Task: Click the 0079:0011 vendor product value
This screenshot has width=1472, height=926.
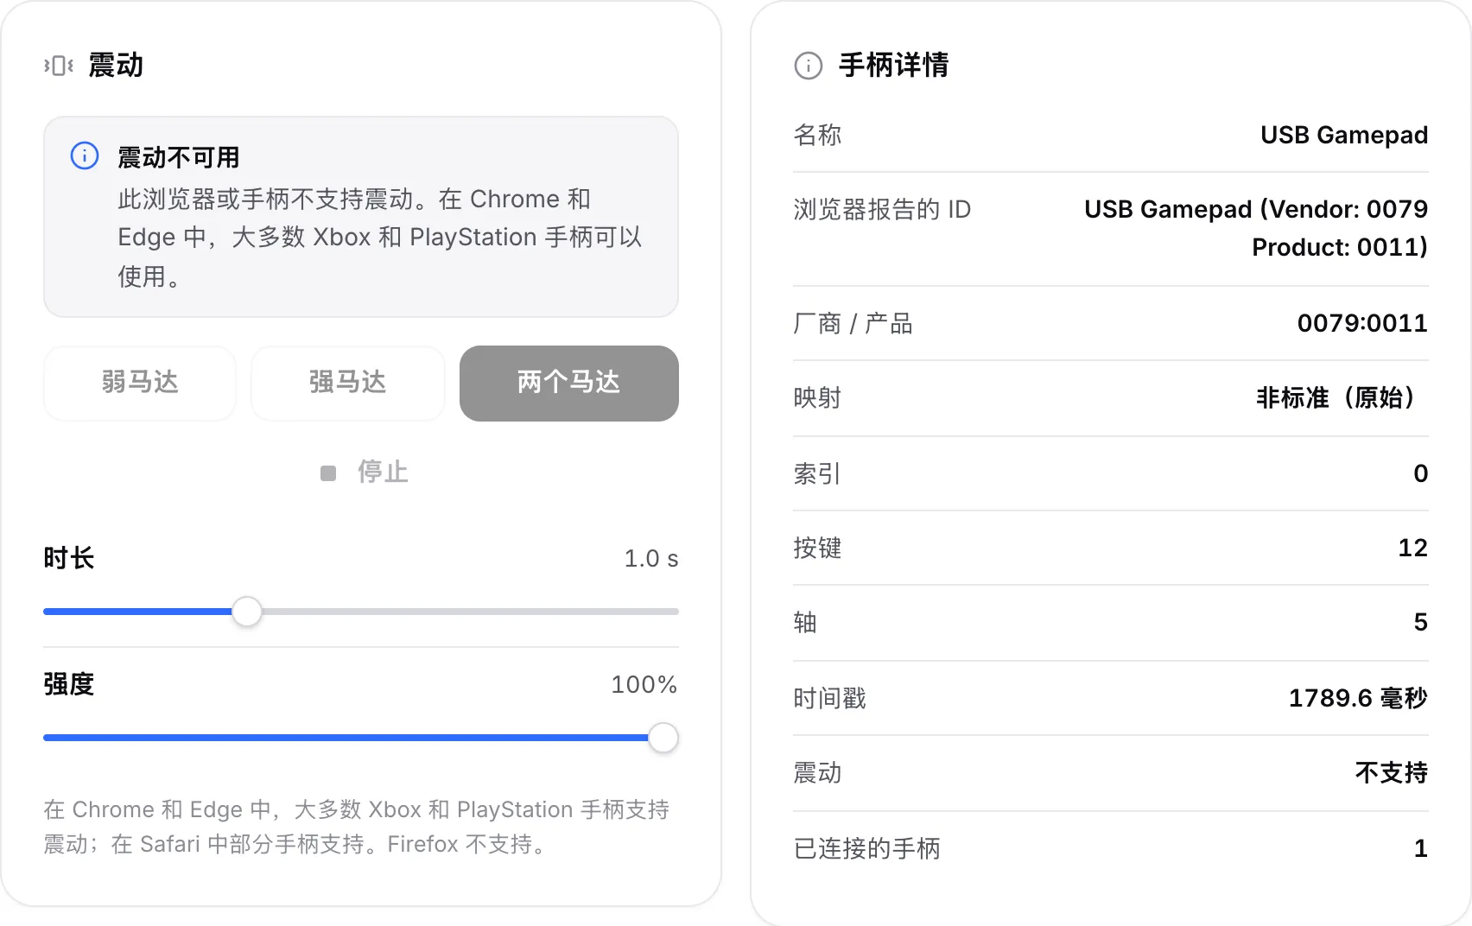Action: [x=1362, y=323]
